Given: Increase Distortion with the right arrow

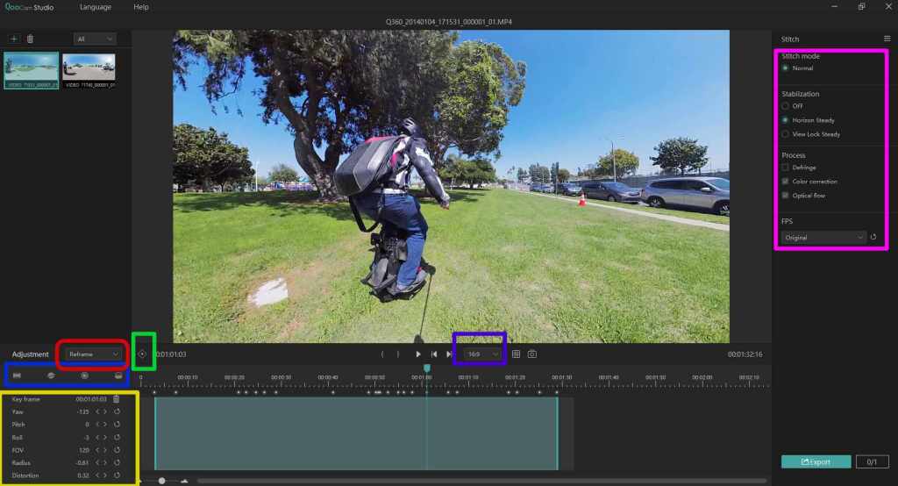Looking at the screenshot, I should click(x=105, y=475).
